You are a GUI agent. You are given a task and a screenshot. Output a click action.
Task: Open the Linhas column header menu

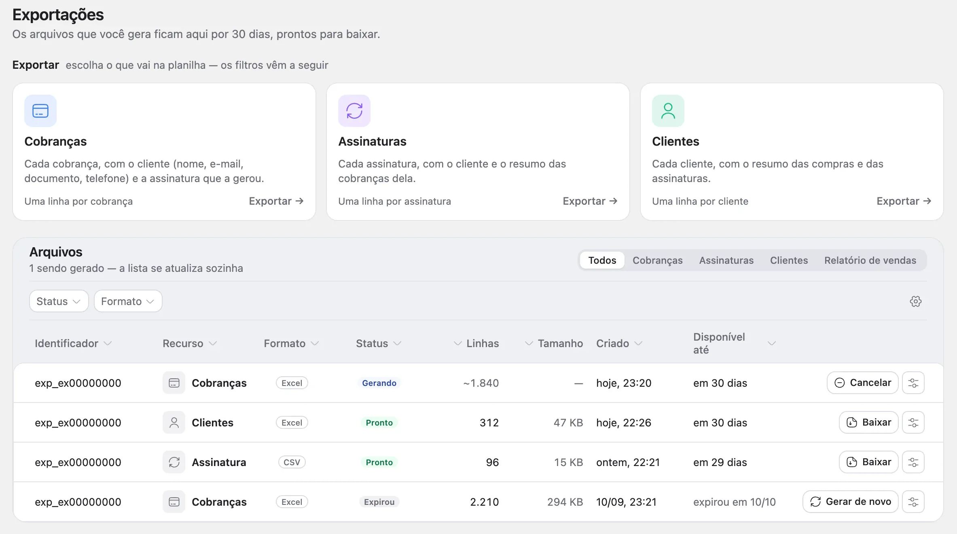click(x=476, y=343)
